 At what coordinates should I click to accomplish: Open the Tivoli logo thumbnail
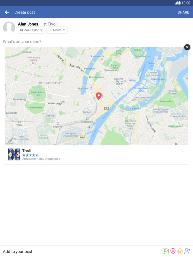tap(15, 155)
